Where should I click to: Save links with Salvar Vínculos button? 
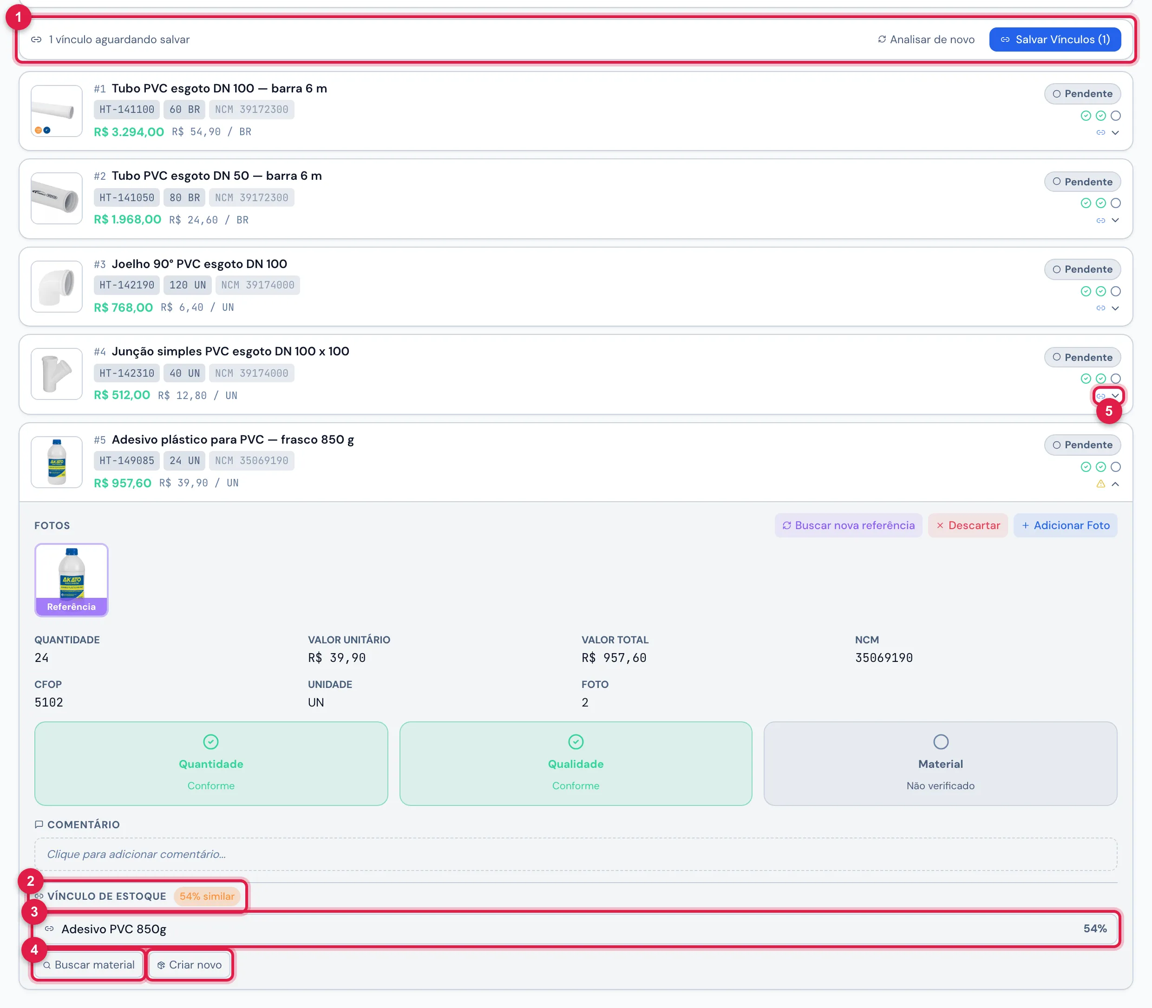click(1055, 39)
